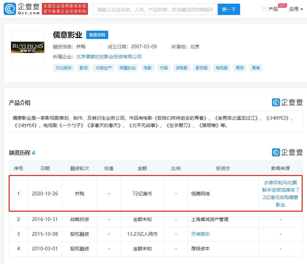Click the 战略投资 round cell
The width and height of the screenshot is (307, 264).
[80, 219]
